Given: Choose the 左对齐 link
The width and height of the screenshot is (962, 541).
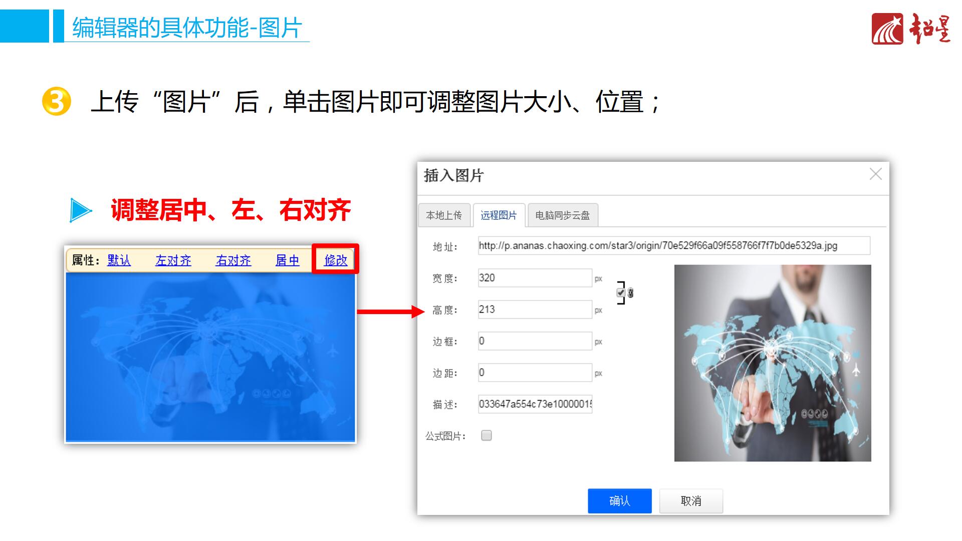Looking at the screenshot, I should click(x=173, y=260).
